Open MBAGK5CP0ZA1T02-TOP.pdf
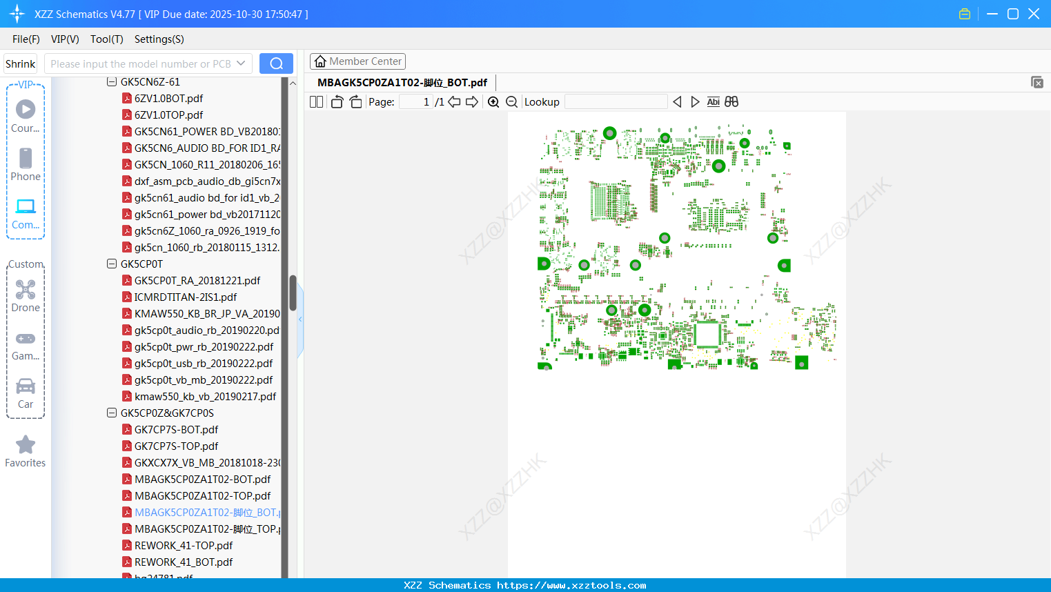 (x=202, y=495)
